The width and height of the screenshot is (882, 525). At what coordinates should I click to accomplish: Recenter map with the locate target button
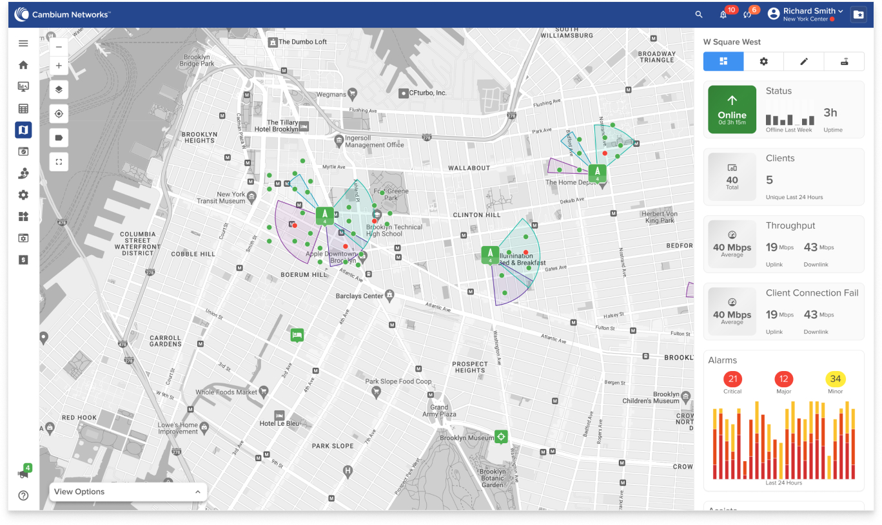(x=59, y=113)
